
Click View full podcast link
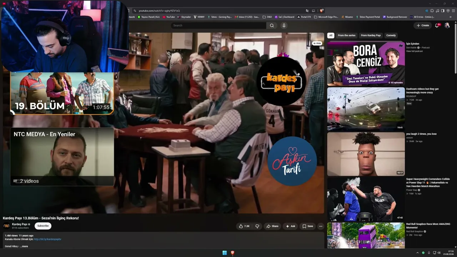click(x=415, y=51)
